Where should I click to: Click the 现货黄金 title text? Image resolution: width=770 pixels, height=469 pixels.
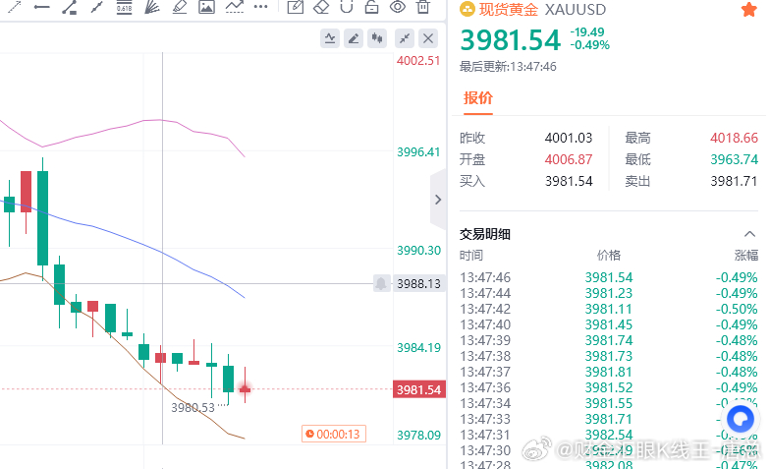(x=509, y=10)
